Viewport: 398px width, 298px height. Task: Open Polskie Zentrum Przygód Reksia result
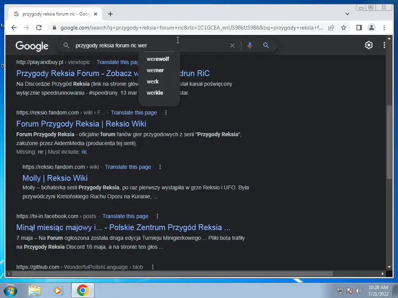[123, 227]
